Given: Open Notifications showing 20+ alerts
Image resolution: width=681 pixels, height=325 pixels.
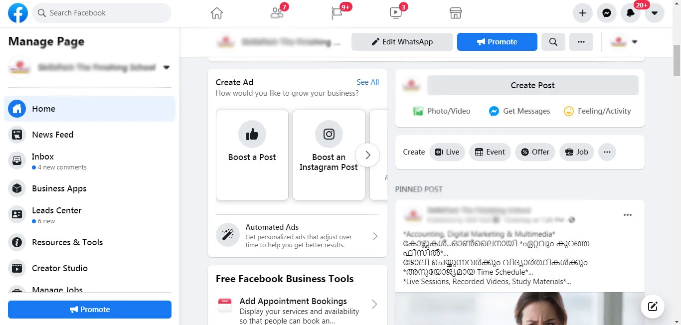Looking at the screenshot, I should point(631,13).
